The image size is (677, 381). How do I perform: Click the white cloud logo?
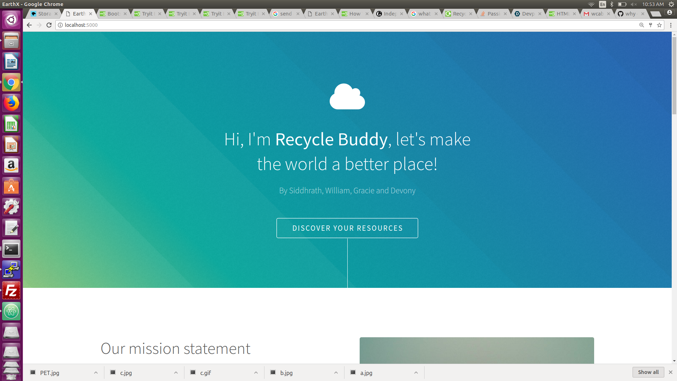347,97
